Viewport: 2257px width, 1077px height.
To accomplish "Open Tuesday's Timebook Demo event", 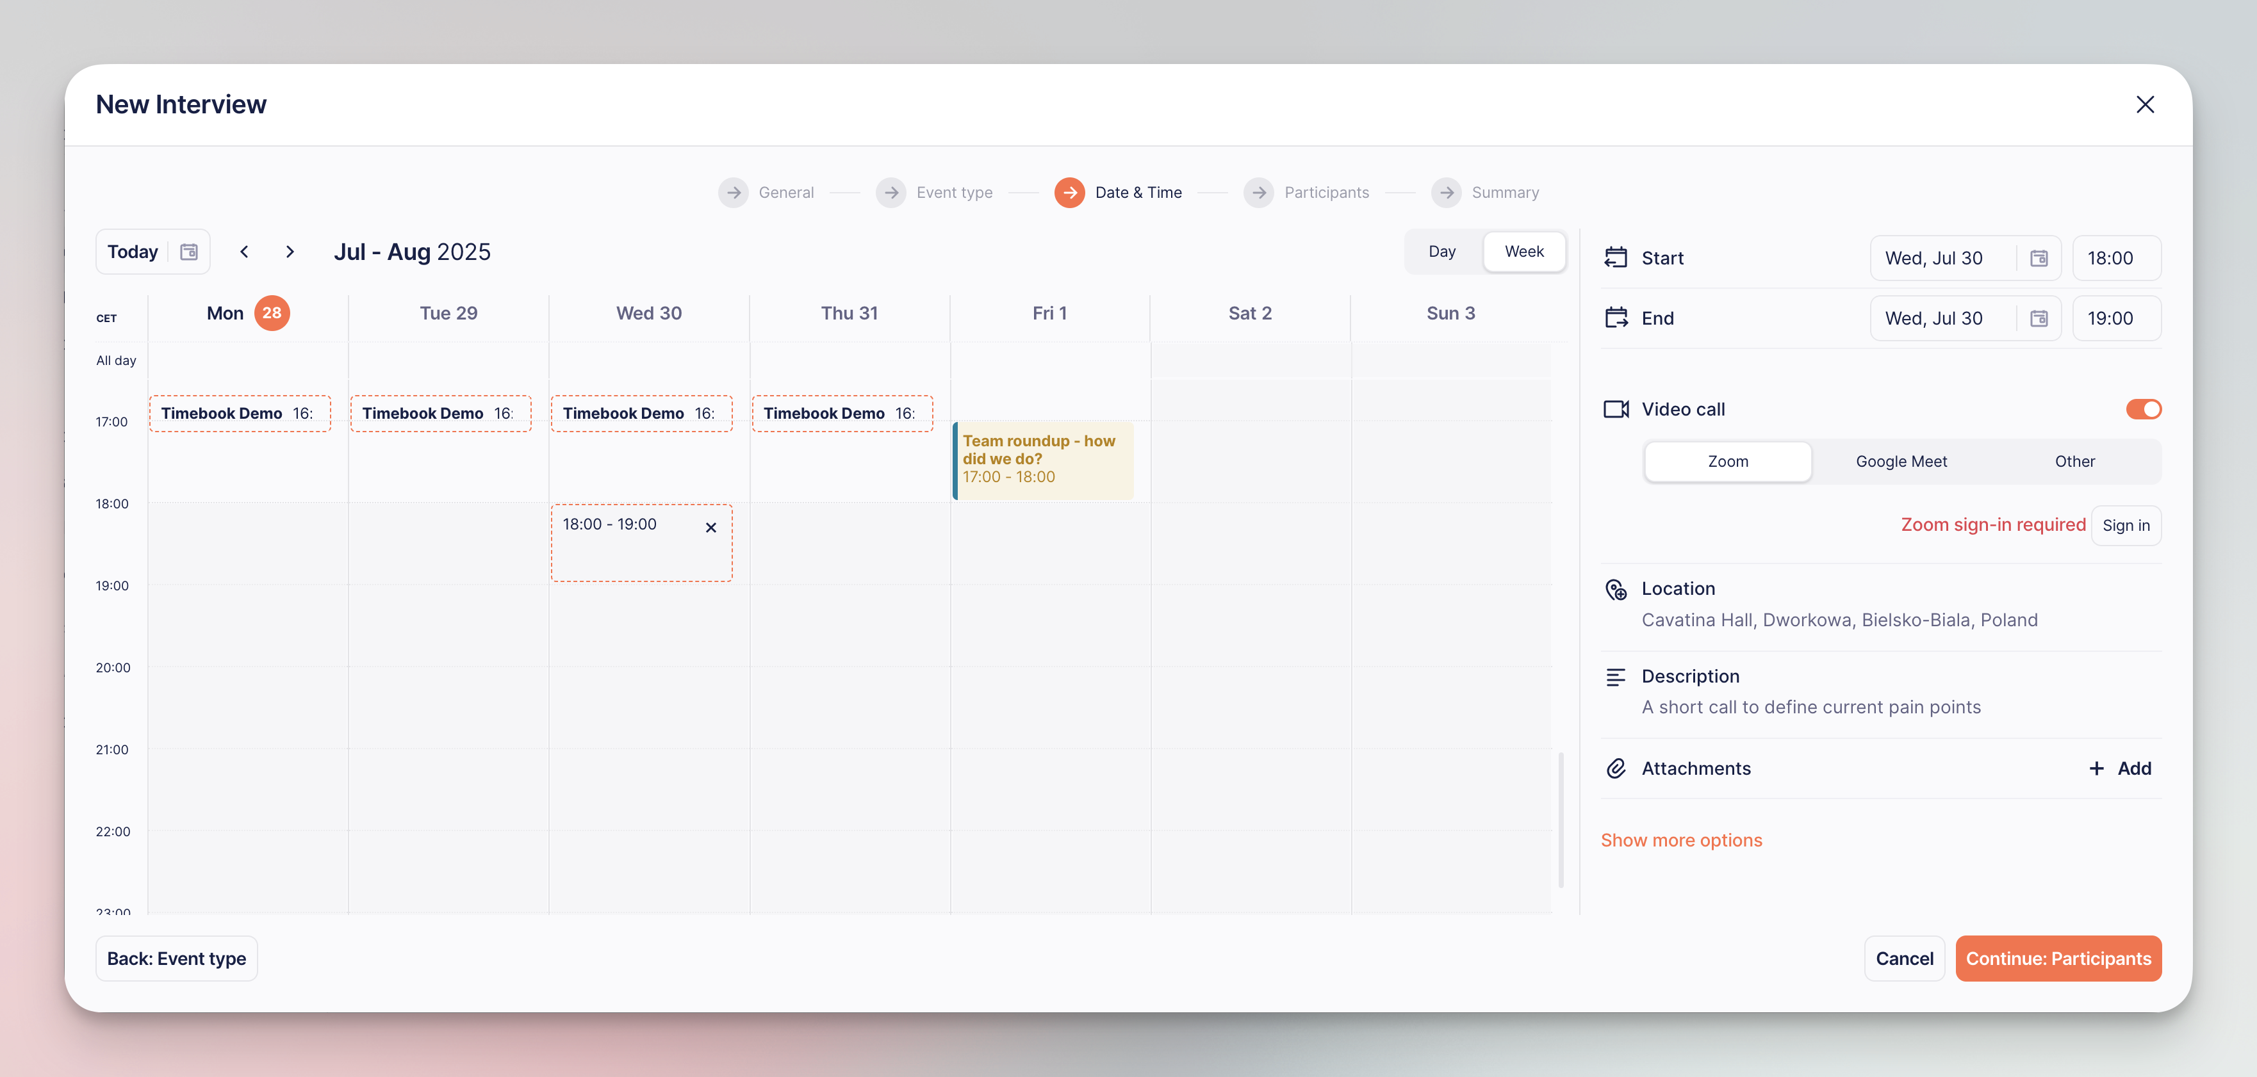I will click(441, 413).
